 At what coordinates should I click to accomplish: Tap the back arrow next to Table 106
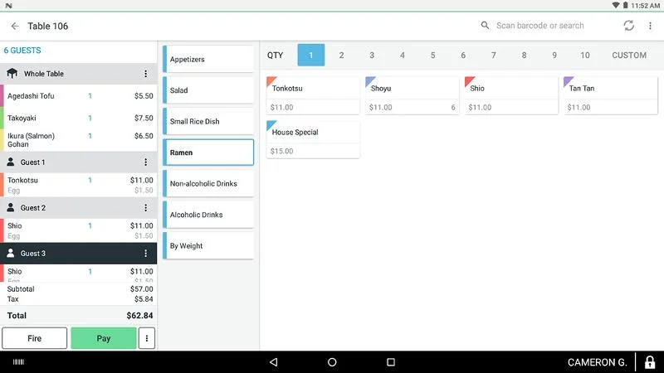pyautogui.click(x=15, y=26)
